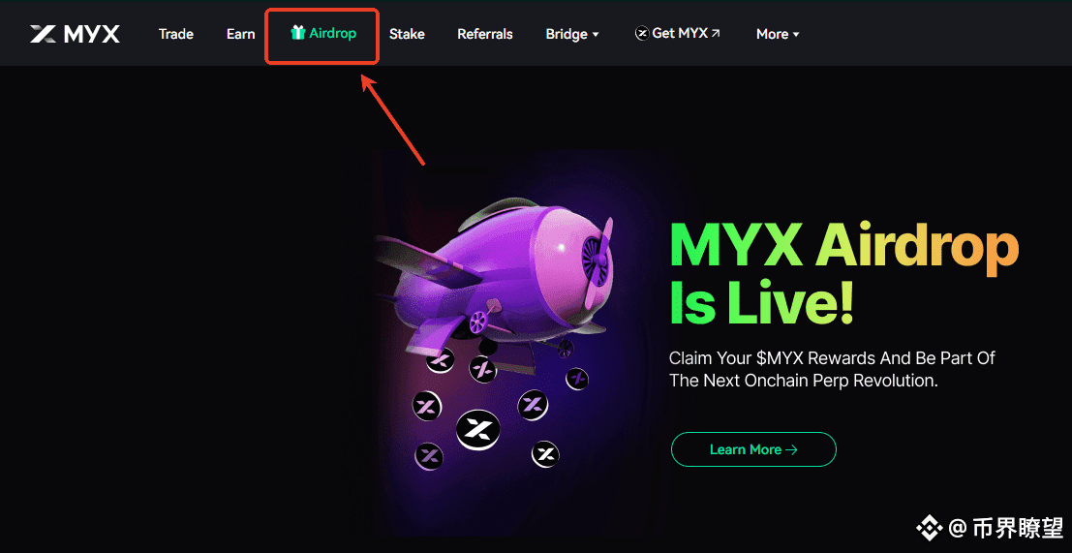Open the Trade page
The image size is (1072, 553).
click(x=175, y=34)
